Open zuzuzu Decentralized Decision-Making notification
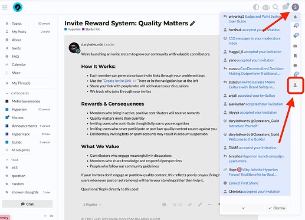This screenshot has height=220, width=305. 255,71
